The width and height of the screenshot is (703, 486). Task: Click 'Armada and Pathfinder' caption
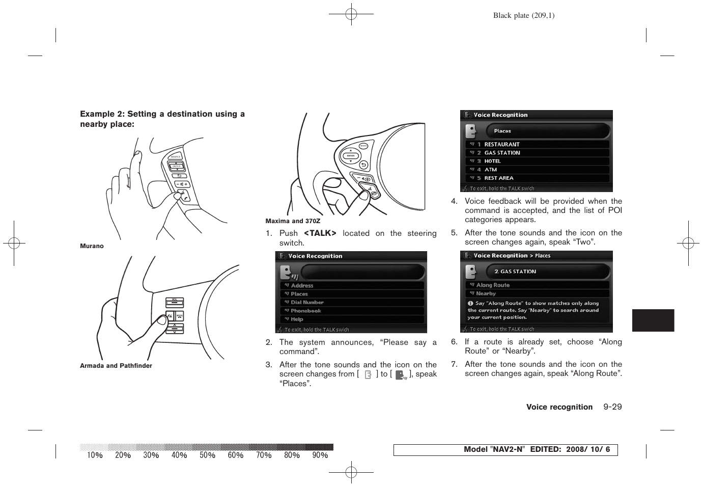[116, 366]
